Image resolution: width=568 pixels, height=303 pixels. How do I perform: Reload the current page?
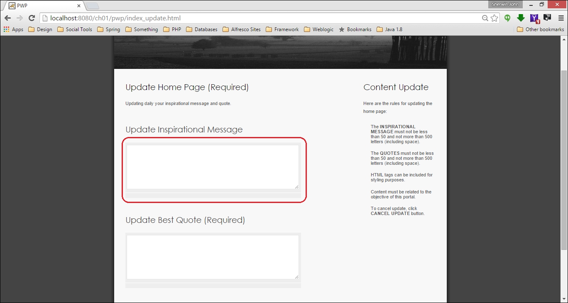coord(32,18)
